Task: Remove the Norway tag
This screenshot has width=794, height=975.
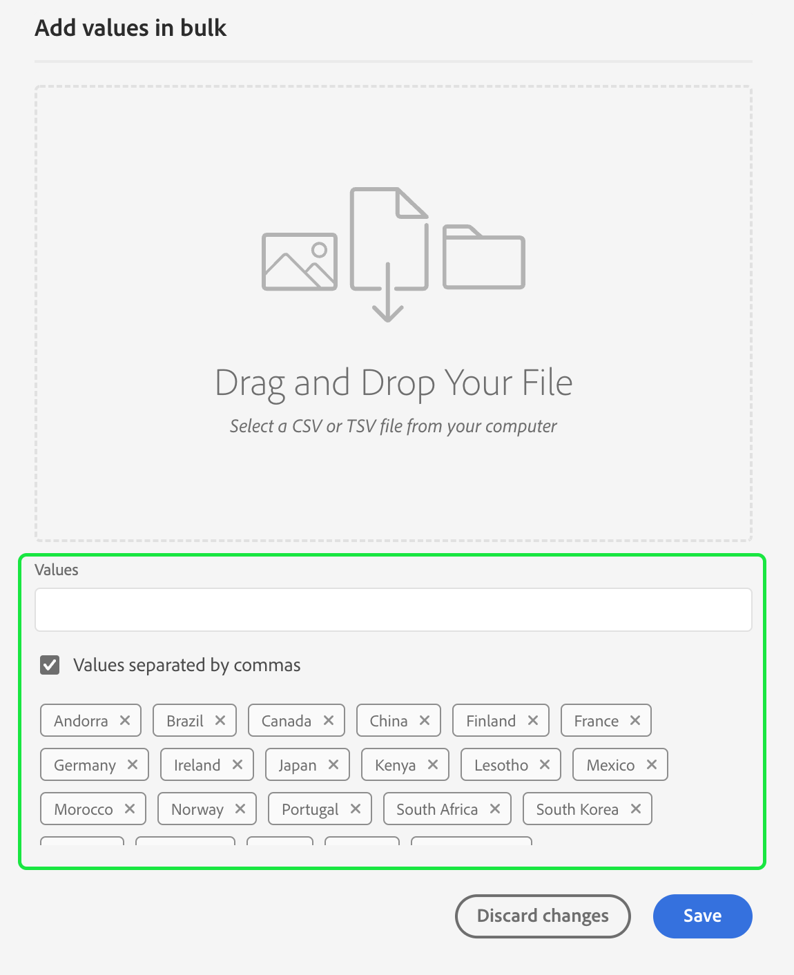Action: click(x=240, y=809)
